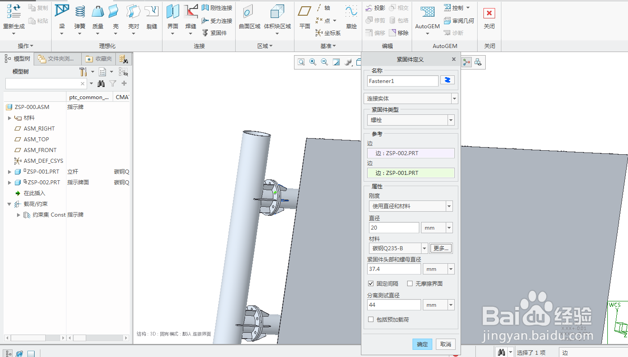Click the 投影 (Project) edit tool
The image size is (628, 357).
375,8
